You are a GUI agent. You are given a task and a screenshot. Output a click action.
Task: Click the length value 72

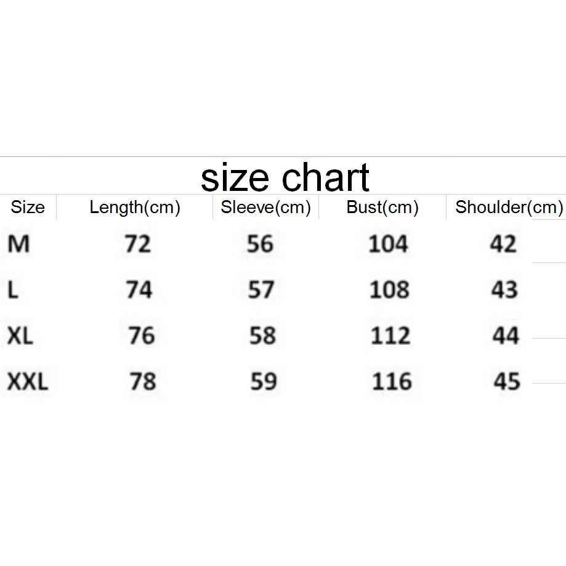click(x=137, y=245)
